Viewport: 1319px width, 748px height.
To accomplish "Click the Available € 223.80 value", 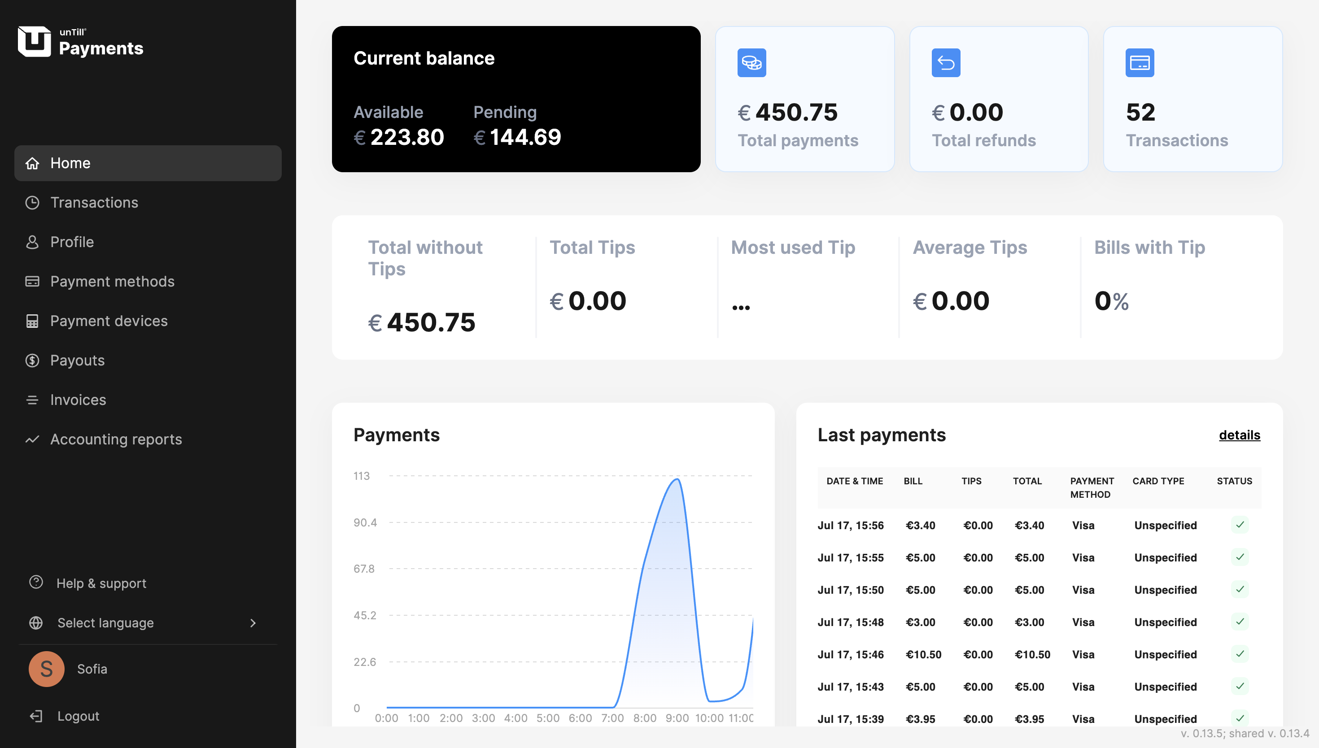I will tap(399, 137).
